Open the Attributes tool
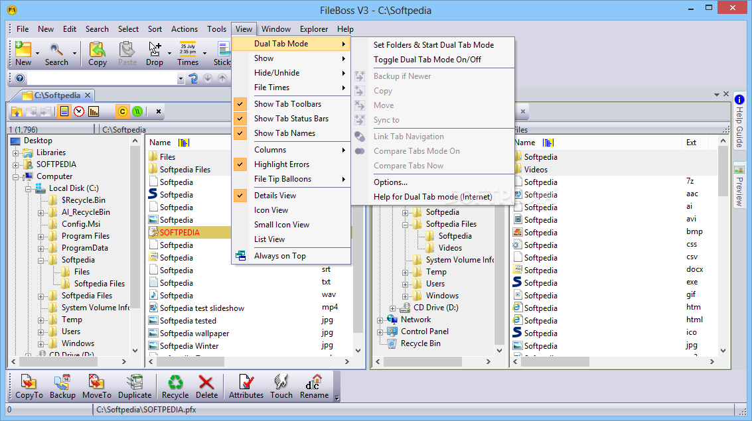Screen dimensions: 752x421 (x=246, y=387)
